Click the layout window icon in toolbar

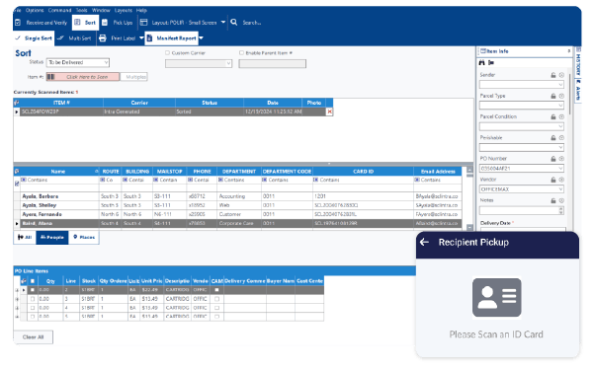[143, 23]
